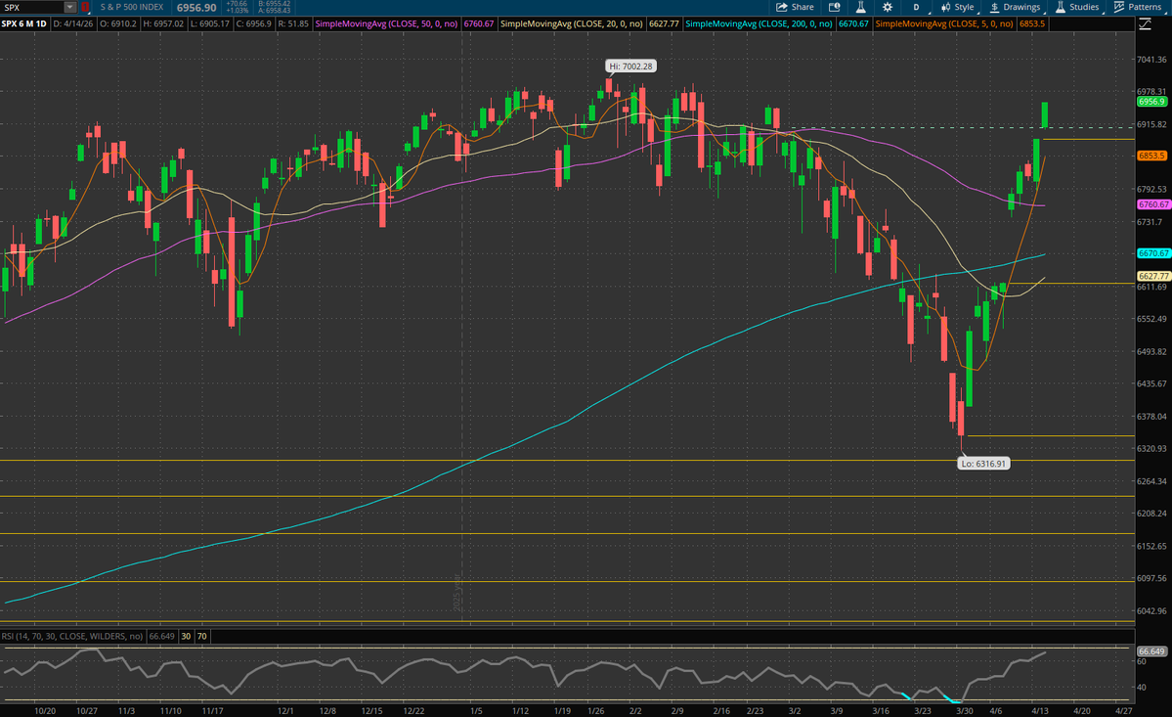Click the Lo: 6316.91 price bubble

pyautogui.click(x=983, y=464)
